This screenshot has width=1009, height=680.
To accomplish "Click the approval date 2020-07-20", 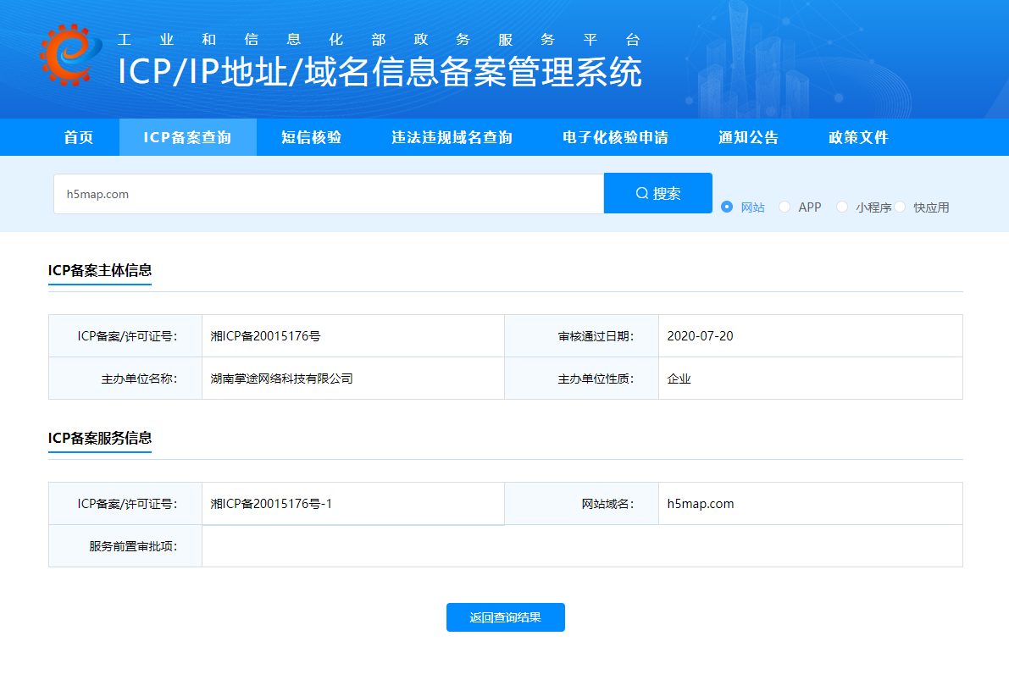I will [700, 336].
